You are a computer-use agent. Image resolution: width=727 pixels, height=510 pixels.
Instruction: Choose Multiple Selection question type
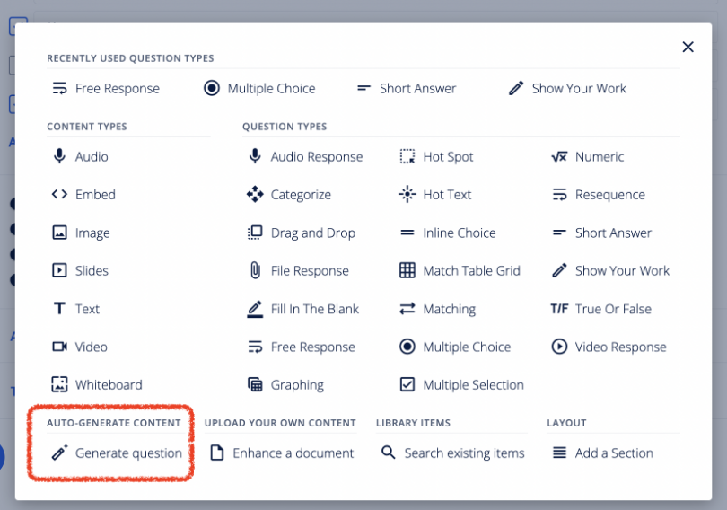(473, 384)
